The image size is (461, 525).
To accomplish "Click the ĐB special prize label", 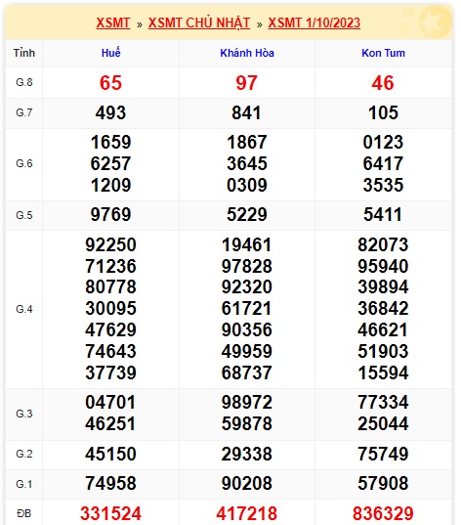I will tap(24, 513).
